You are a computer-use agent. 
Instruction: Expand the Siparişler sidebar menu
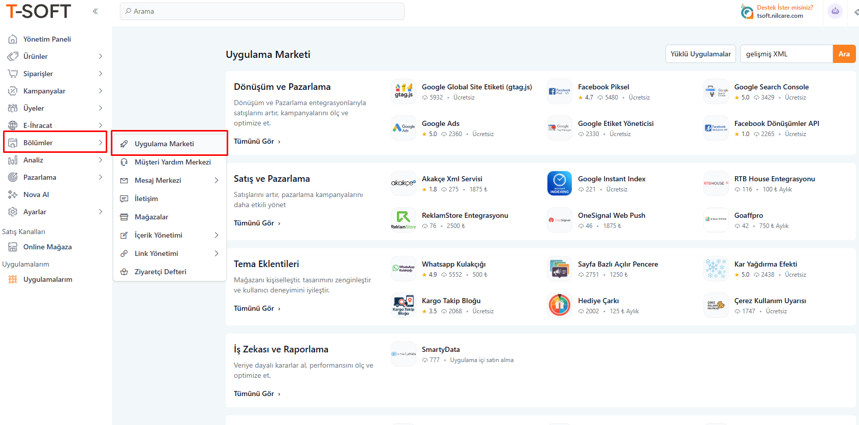click(x=100, y=74)
